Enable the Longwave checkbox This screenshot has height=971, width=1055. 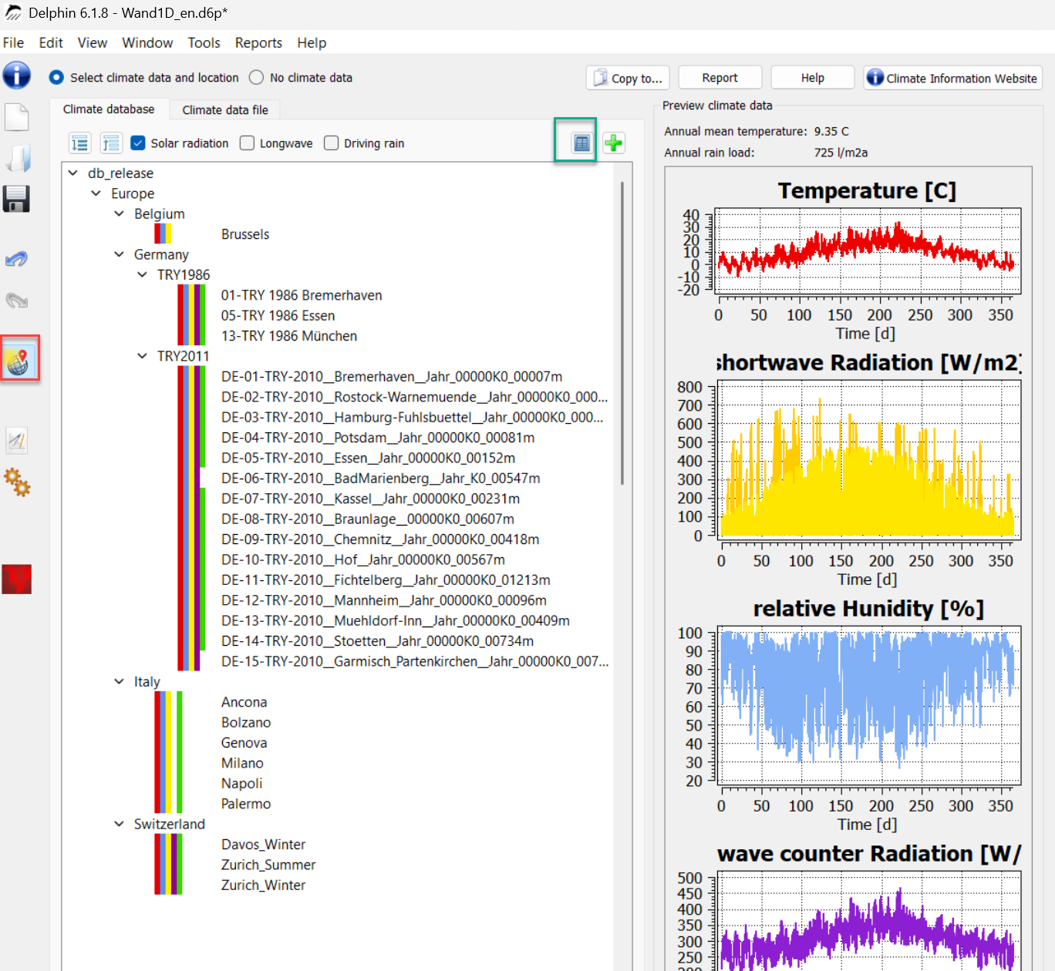pyautogui.click(x=247, y=143)
